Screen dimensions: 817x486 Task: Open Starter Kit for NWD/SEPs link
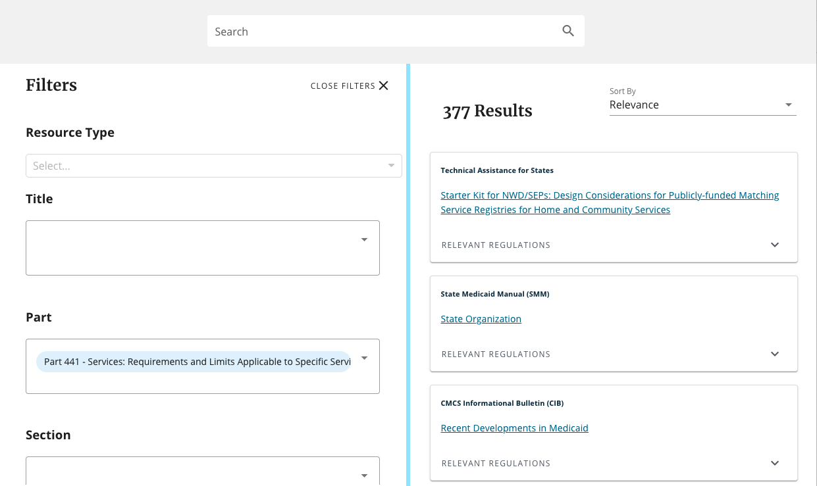point(610,203)
